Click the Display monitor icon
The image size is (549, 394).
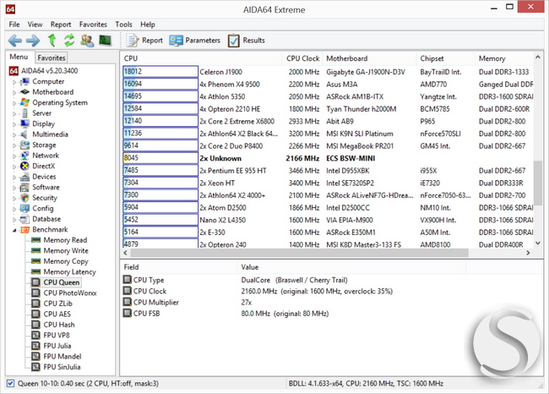coord(24,123)
